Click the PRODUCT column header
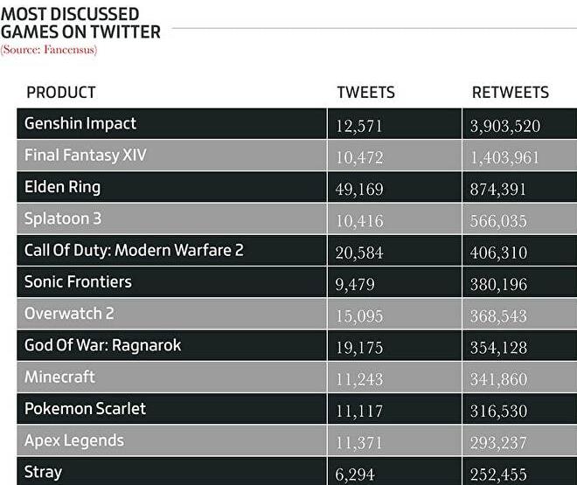This screenshot has height=485, width=577. pyautogui.click(x=60, y=92)
